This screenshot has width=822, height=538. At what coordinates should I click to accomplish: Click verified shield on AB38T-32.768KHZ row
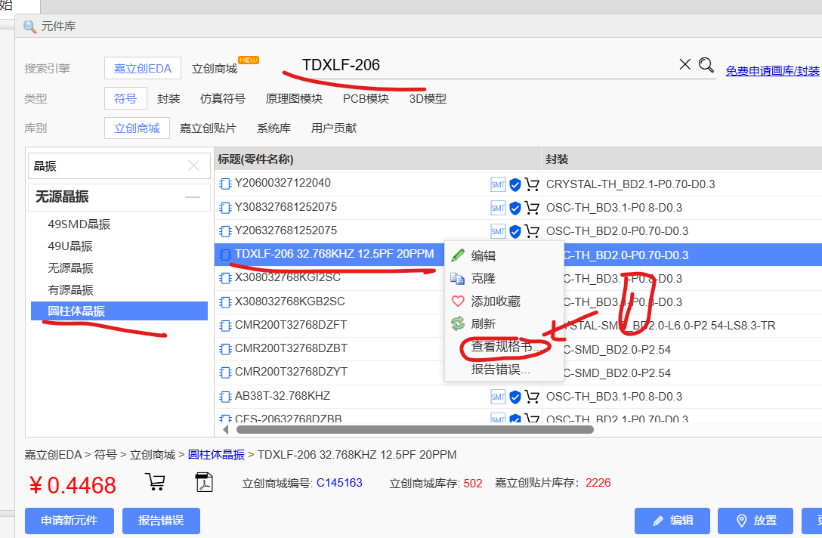coord(515,397)
